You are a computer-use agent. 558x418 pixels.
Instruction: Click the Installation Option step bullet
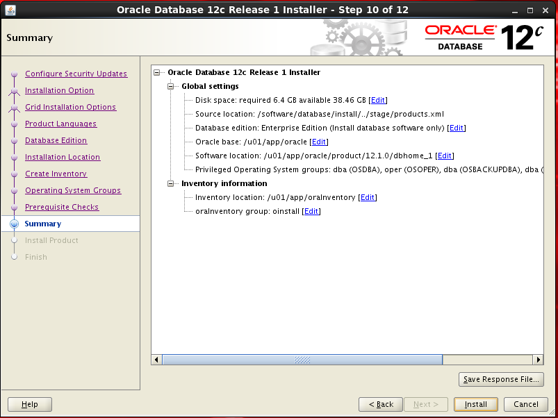14,91
